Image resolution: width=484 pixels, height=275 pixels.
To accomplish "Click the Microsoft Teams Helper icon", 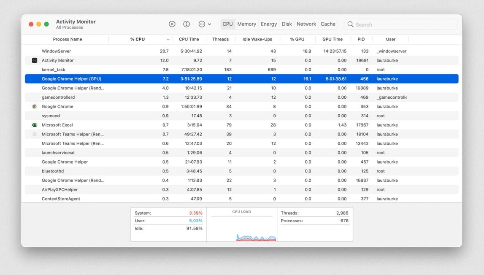I will tap(35, 134).
